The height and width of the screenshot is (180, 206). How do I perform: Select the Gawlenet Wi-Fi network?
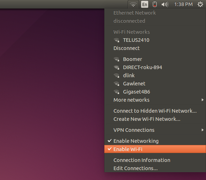(155, 84)
